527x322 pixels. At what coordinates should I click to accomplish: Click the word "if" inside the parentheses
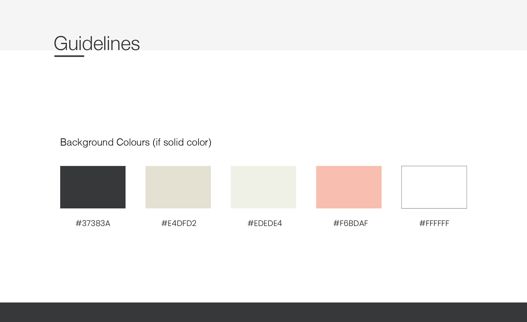tap(158, 142)
